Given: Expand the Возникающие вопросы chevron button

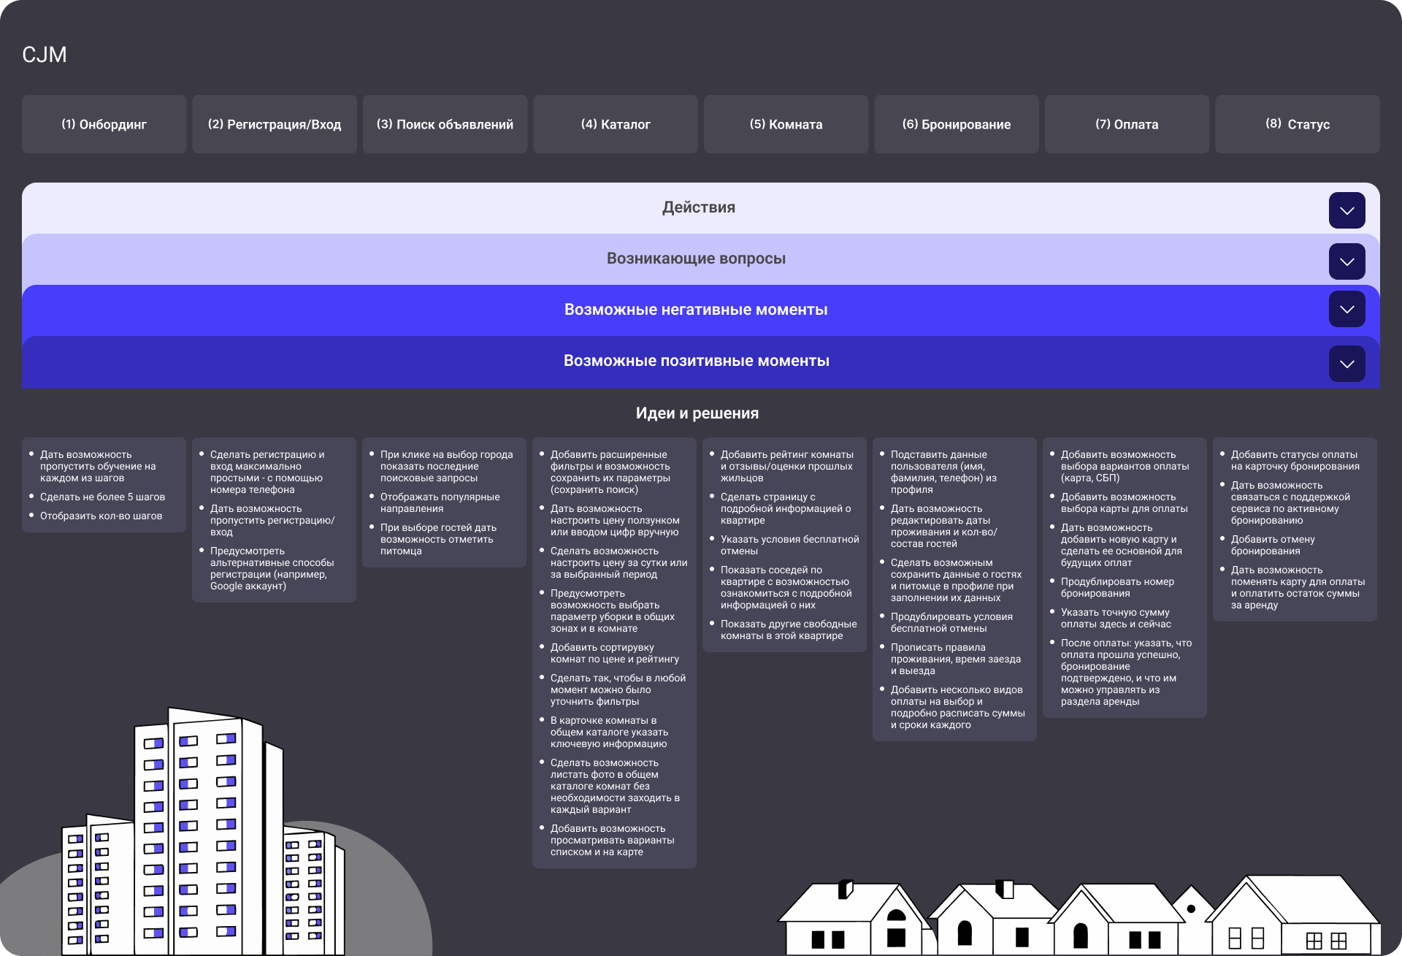Looking at the screenshot, I should coord(1347,261).
